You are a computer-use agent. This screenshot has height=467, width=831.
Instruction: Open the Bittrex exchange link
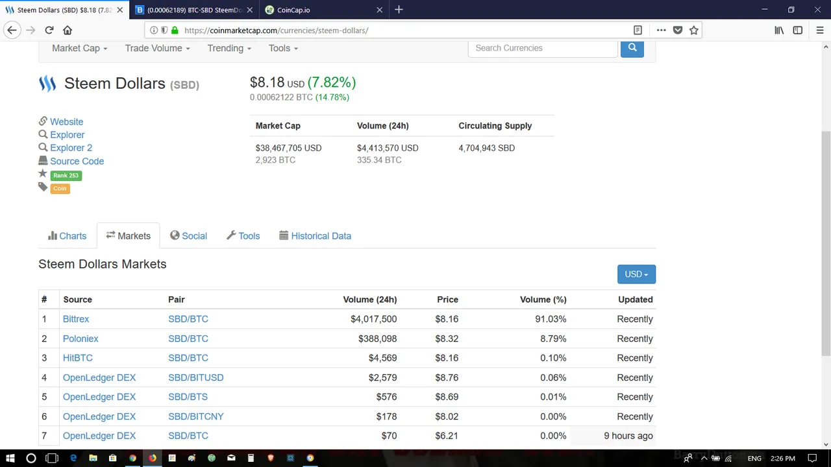coord(76,319)
